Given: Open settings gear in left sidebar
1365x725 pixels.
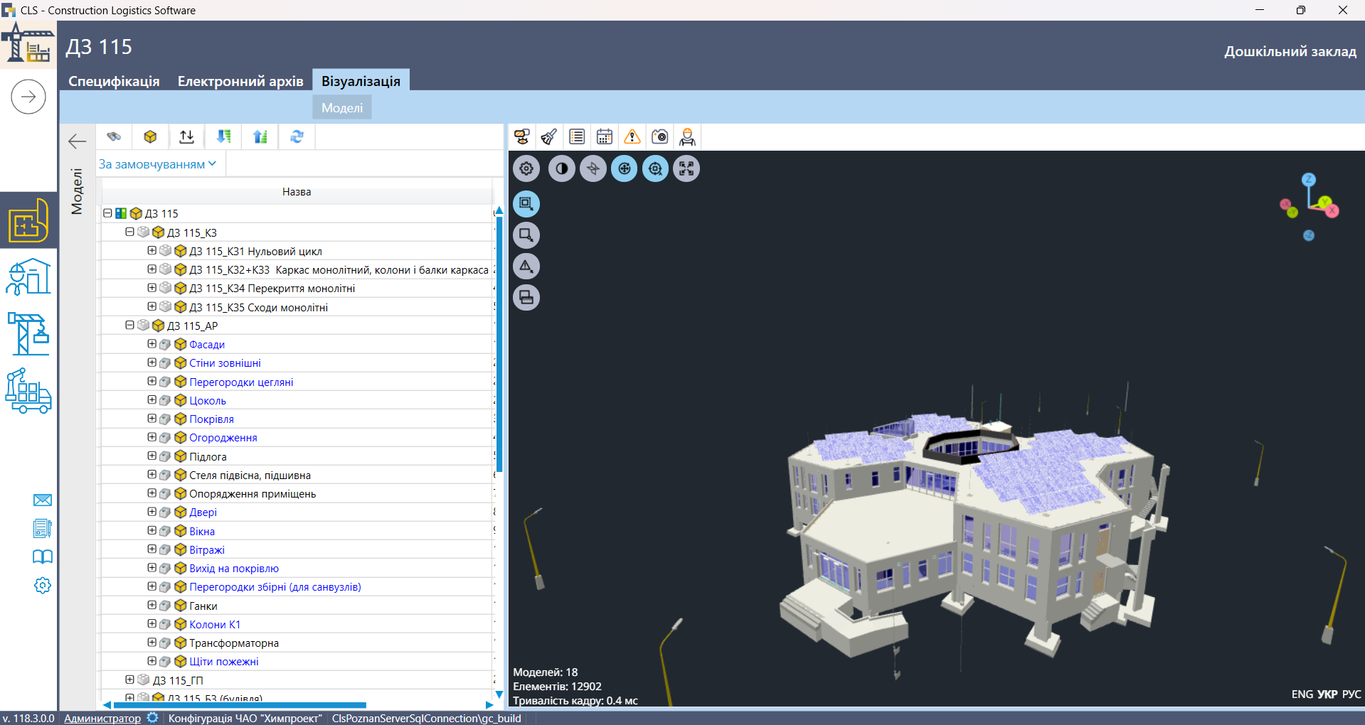Looking at the screenshot, I should [x=43, y=586].
